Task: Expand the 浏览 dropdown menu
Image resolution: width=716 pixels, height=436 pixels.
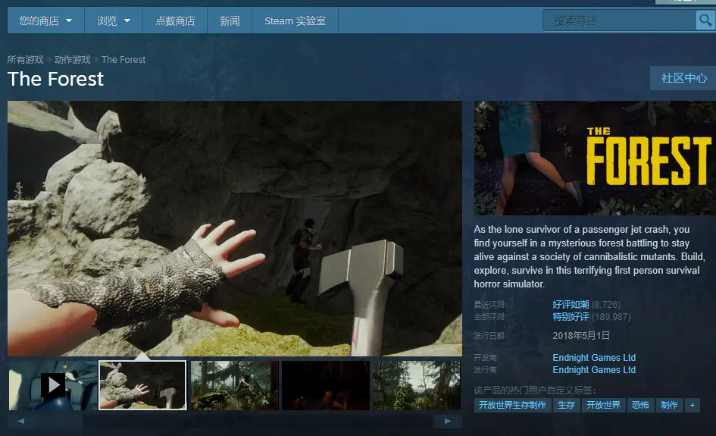Action: click(114, 20)
